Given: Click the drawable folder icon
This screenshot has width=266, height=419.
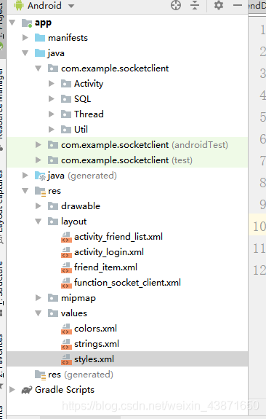Looking at the screenshot, I should click(53, 206).
